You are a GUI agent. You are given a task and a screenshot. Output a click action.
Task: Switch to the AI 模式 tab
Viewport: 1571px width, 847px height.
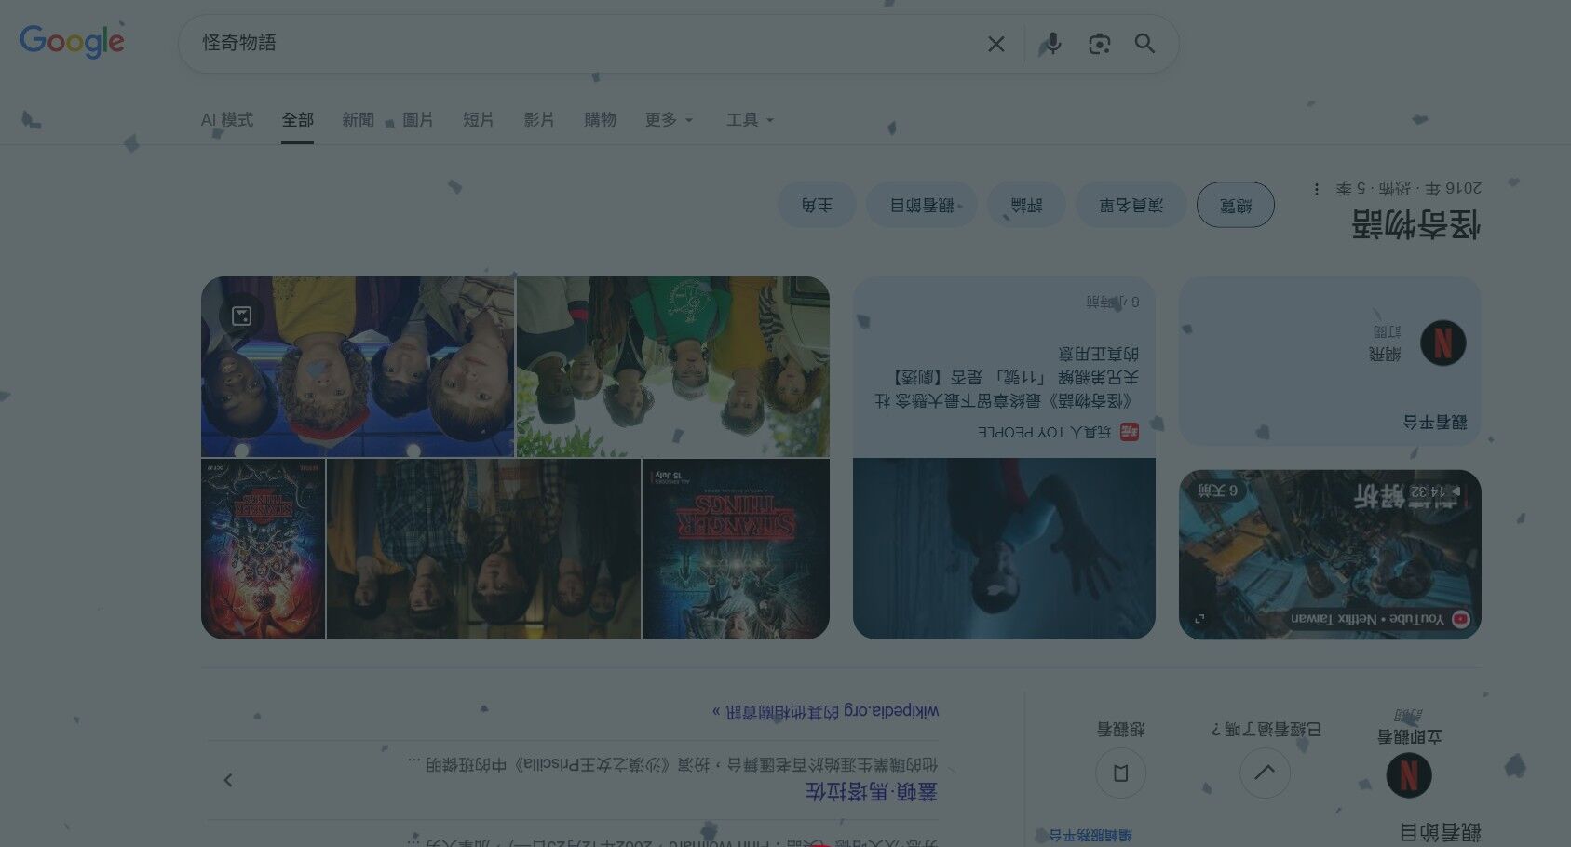(x=225, y=119)
